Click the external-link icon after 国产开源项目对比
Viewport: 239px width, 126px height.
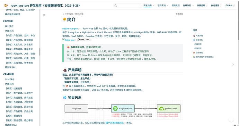tap(125, 123)
